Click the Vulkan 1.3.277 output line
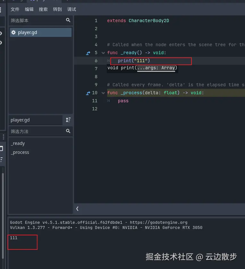 106,228
